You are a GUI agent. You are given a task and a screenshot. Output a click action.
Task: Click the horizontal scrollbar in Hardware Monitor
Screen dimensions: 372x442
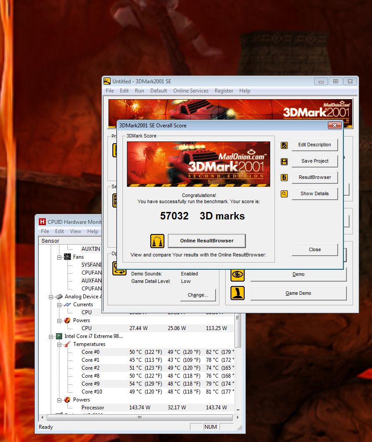pos(140,417)
